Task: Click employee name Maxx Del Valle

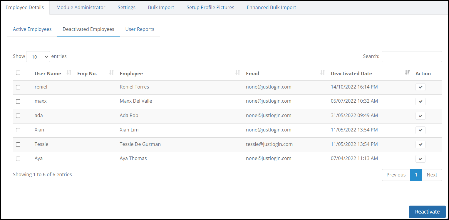Action: 136,101
